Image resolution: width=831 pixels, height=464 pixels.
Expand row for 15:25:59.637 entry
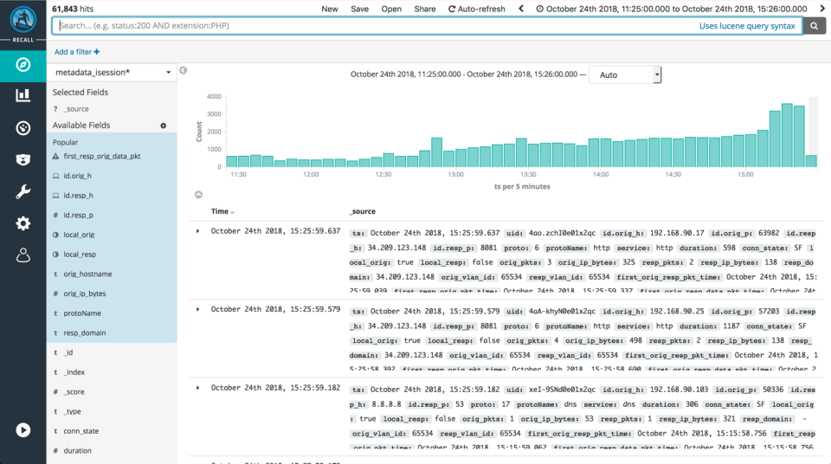(197, 231)
